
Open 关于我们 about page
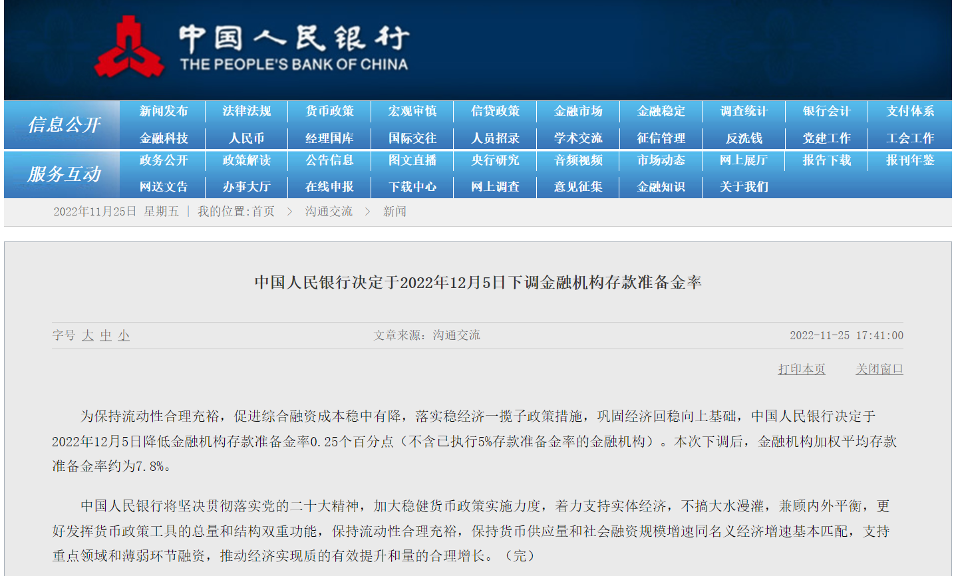coord(744,187)
